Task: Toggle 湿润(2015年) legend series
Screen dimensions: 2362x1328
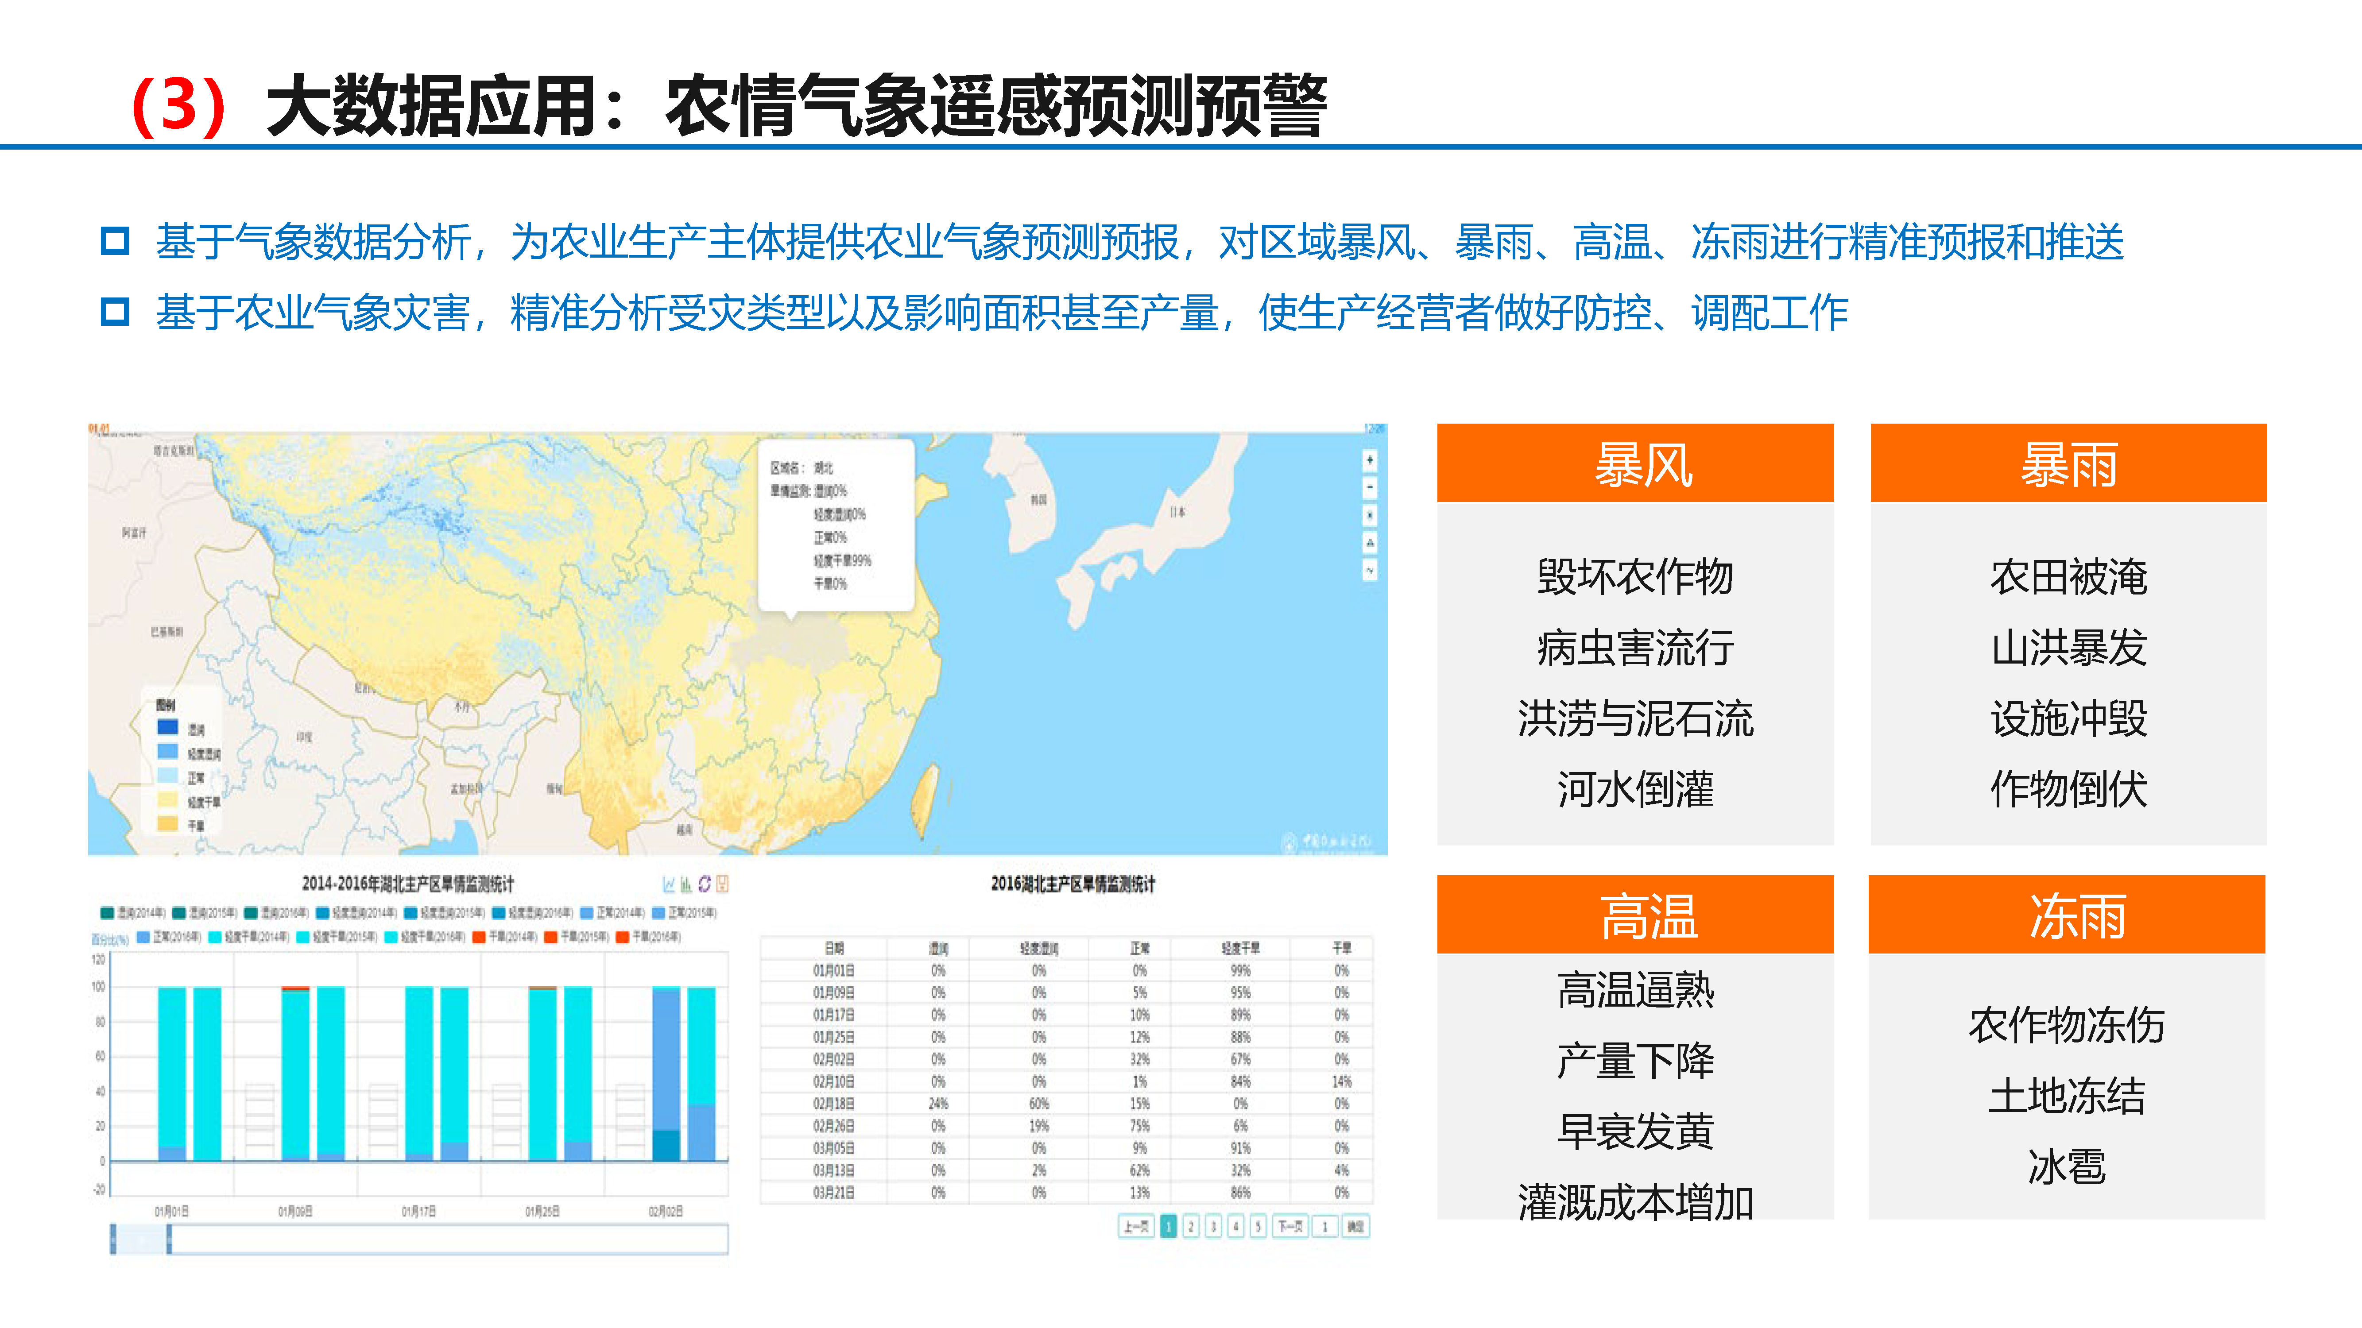Action: coord(205,913)
